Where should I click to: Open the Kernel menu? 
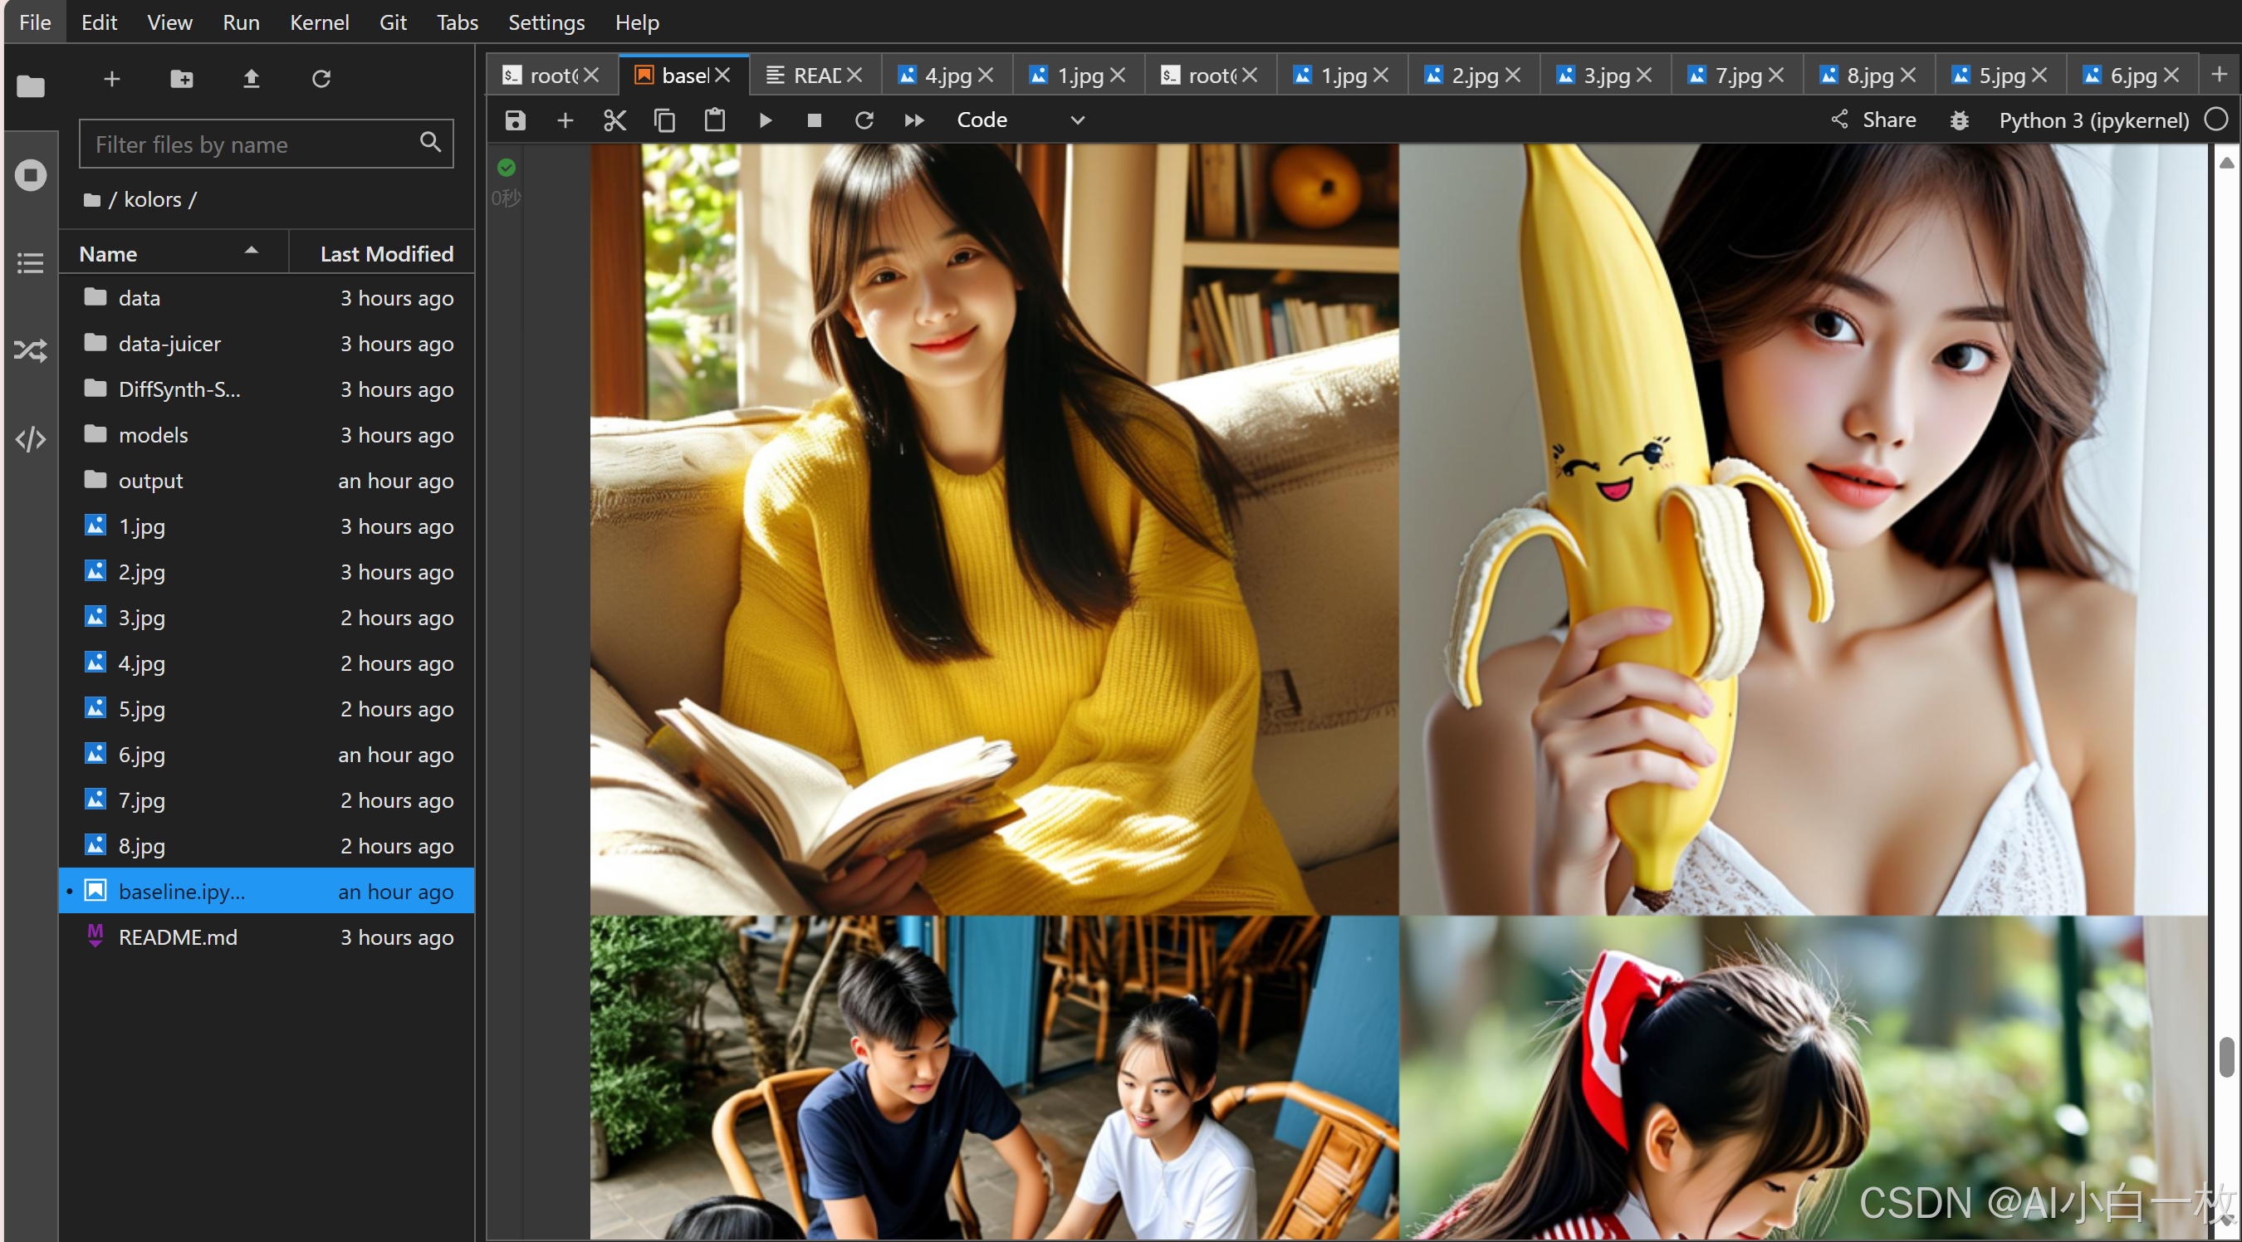tap(319, 22)
